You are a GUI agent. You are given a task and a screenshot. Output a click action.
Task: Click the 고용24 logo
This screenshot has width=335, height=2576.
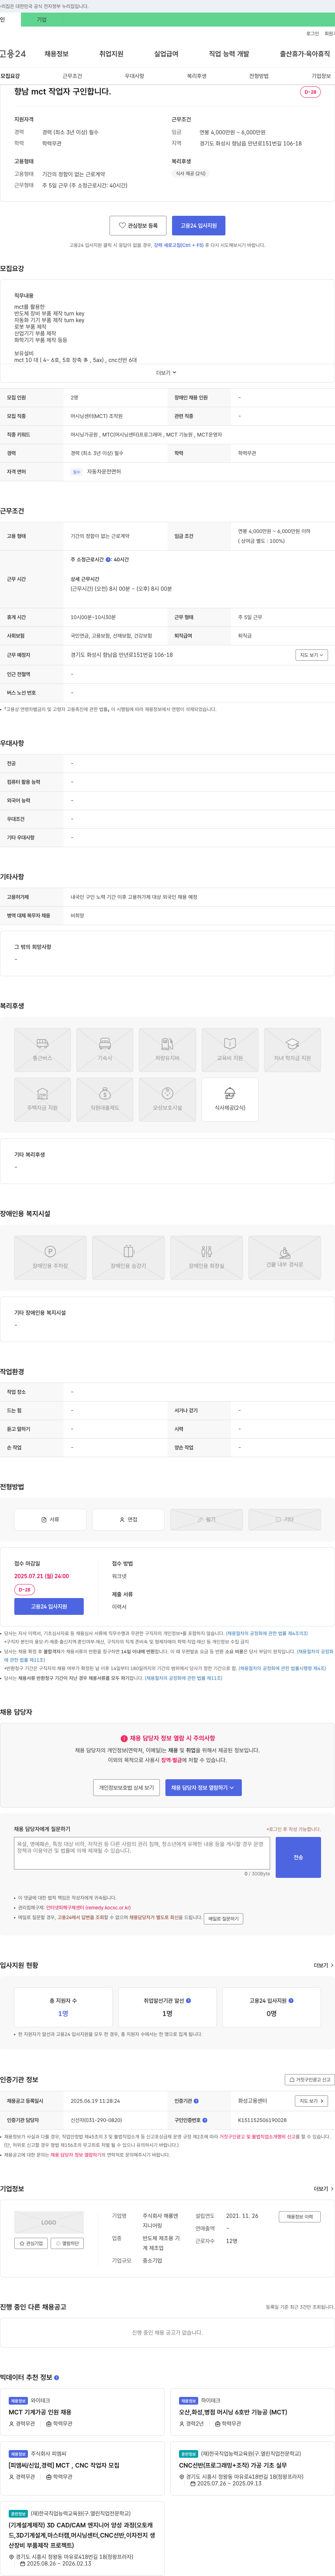[x=13, y=54]
